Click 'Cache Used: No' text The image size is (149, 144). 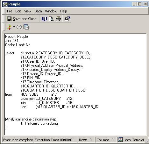[x=18, y=45]
